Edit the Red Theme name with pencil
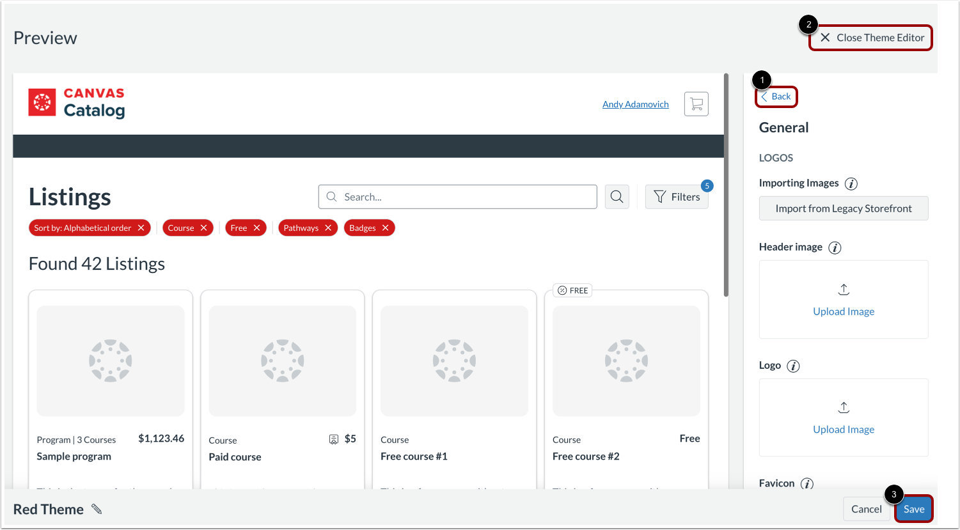The width and height of the screenshot is (960, 530). (x=97, y=509)
